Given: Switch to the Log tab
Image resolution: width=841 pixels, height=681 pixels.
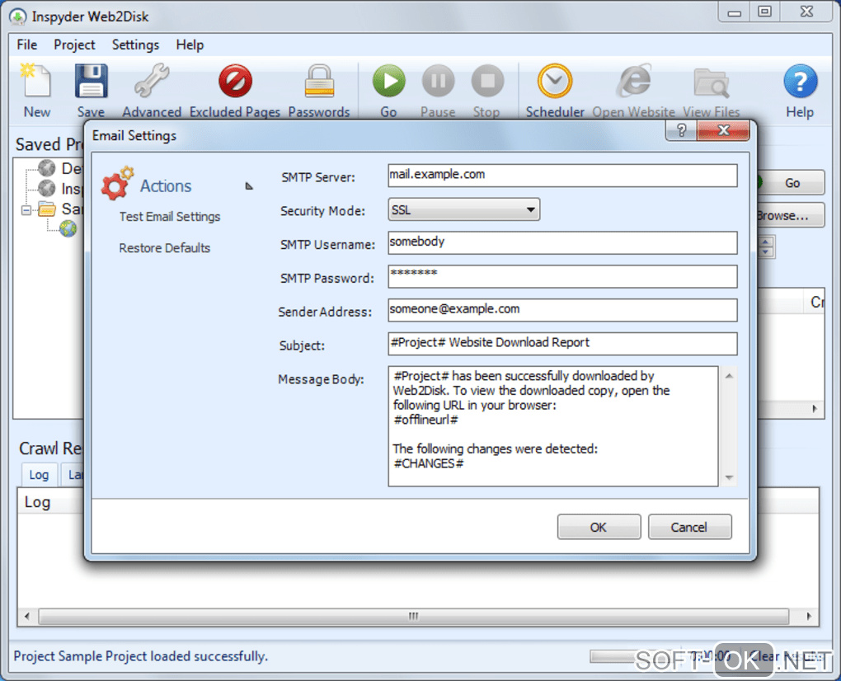Looking at the screenshot, I should click(39, 475).
